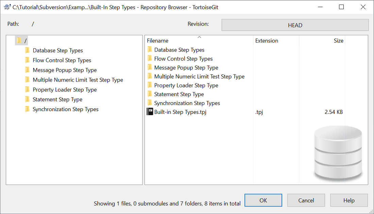Click Flow Control Step Types folder icon in file list
Viewport: 374px width, 214px height.
tap(150, 58)
